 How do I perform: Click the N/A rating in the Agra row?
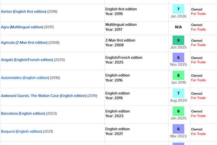pos(179,27)
